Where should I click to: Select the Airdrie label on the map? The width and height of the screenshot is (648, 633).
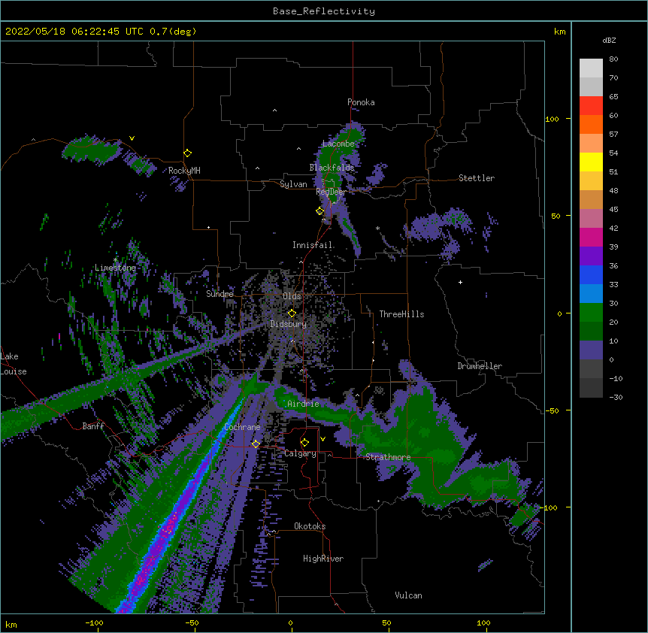(x=303, y=404)
